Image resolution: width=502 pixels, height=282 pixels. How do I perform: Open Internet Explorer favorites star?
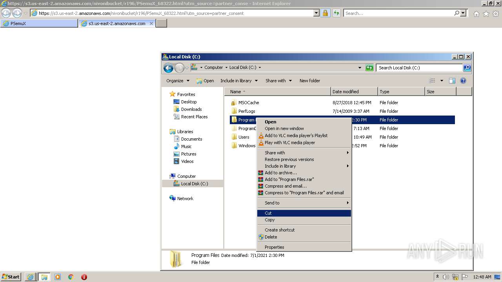click(486, 13)
